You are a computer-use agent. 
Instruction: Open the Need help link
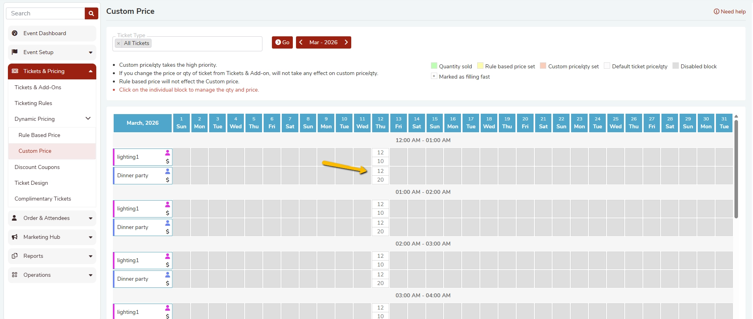point(730,11)
